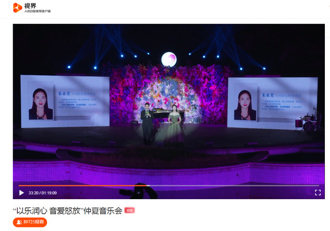Click the left stage screen showing 朱永芳

point(65,101)
